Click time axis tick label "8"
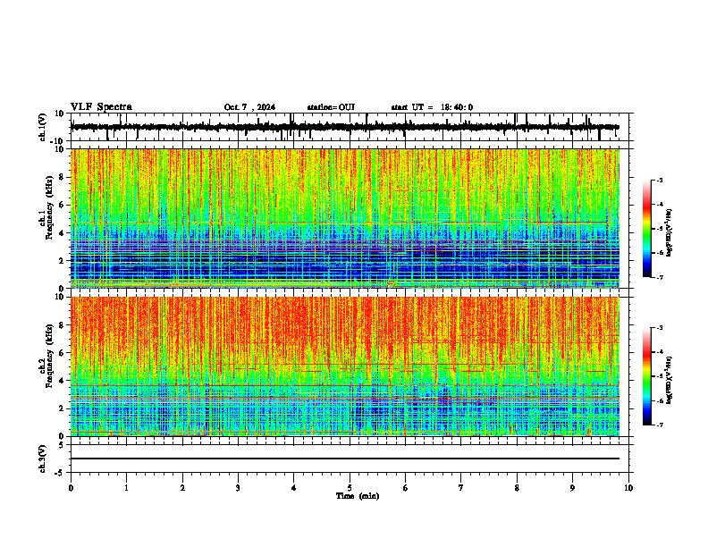This screenshot has height=547, width=708. point(517,488)
